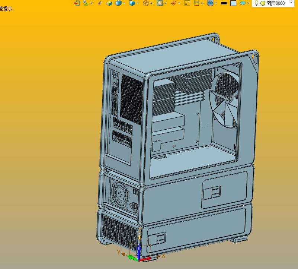298x269 pixels.
Task: Expand the view orientation cube dropdown
Action: click(x=138, y=3)
